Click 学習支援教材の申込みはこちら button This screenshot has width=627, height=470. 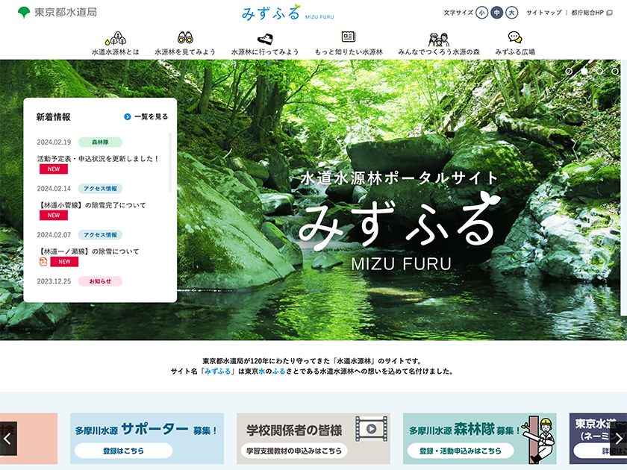[294, 451]
